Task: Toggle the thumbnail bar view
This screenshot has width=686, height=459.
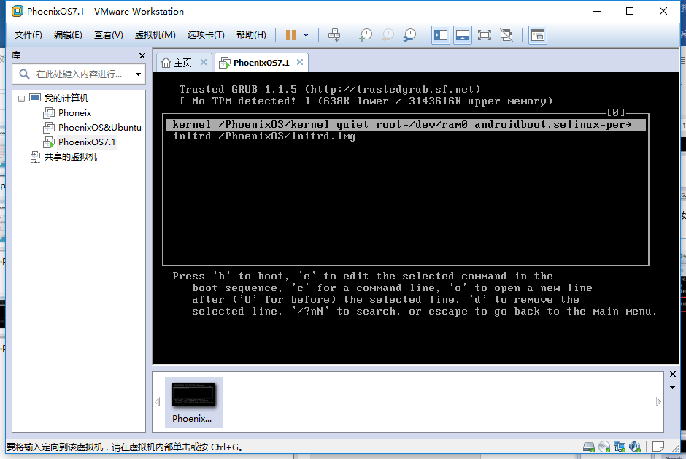Action: (463, 35)
